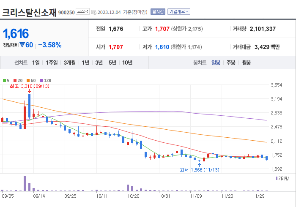This screenshot has width=296, height=207.
Task: Click the 11/29 date axis label
Action: coord(258,196)
